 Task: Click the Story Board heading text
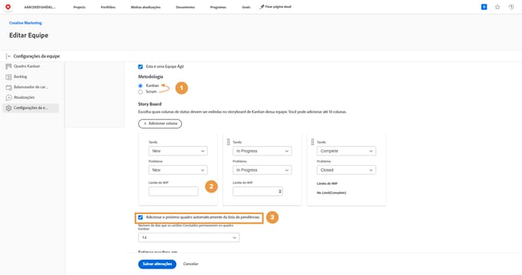tap(150, 104)
